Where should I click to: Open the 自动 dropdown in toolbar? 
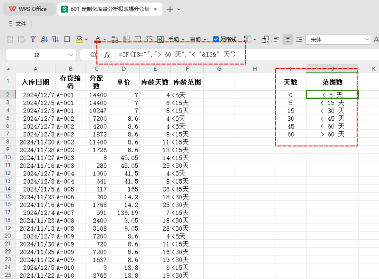(205, 40)
